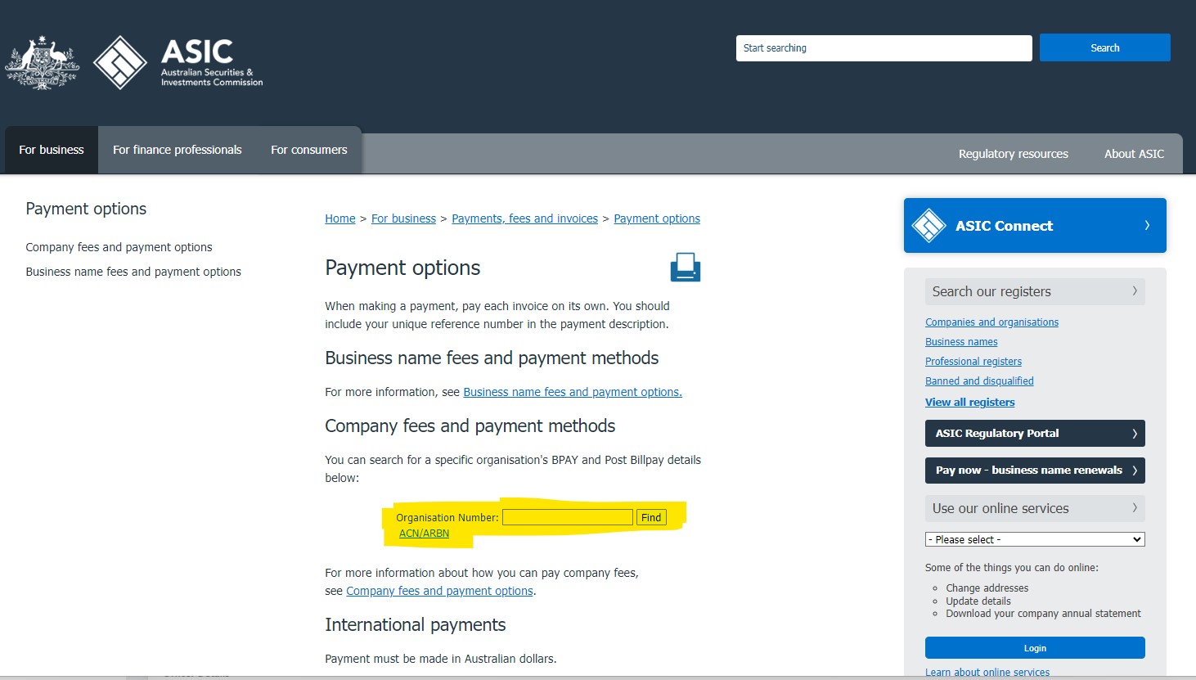Click the ASIC wordmark text in header
This screenshot has height=680, width=1196.
click(x=197, y=52)
